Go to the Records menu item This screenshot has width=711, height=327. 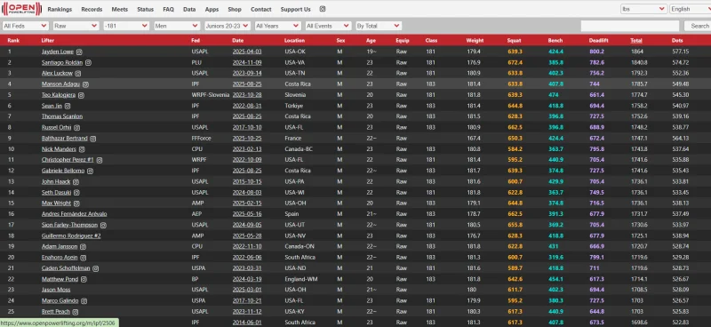[x=92, y=9]
